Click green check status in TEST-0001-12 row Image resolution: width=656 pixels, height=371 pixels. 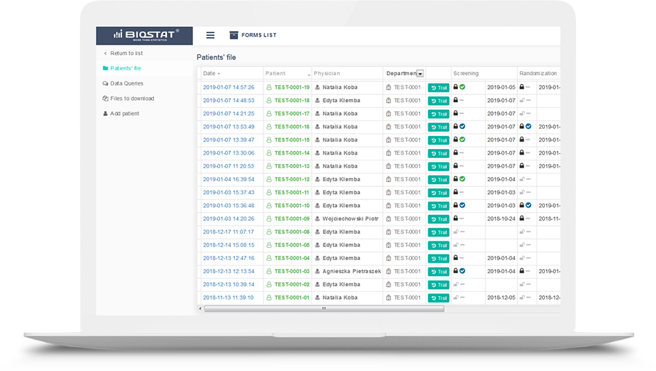pyautogui.click(x=462, y=179)
